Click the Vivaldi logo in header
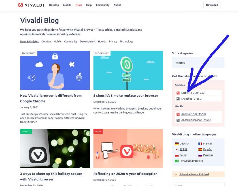The width and height of the screenshot is (238, 186). pos(31,5)
